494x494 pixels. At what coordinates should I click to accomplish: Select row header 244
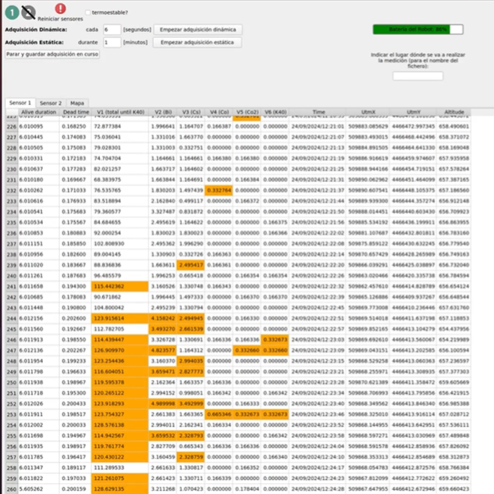(x=11, y=318)
